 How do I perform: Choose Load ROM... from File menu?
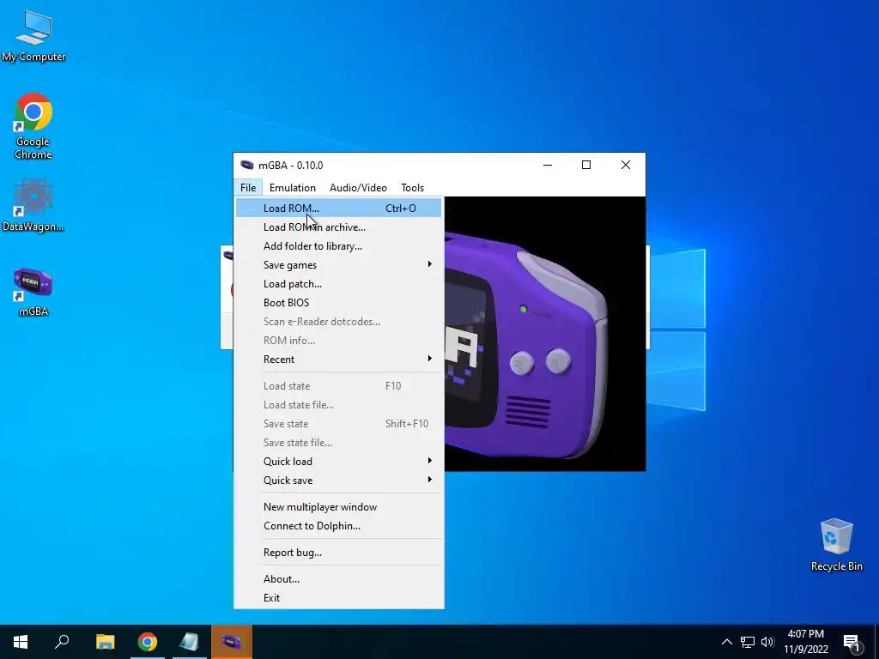point(338,208)
